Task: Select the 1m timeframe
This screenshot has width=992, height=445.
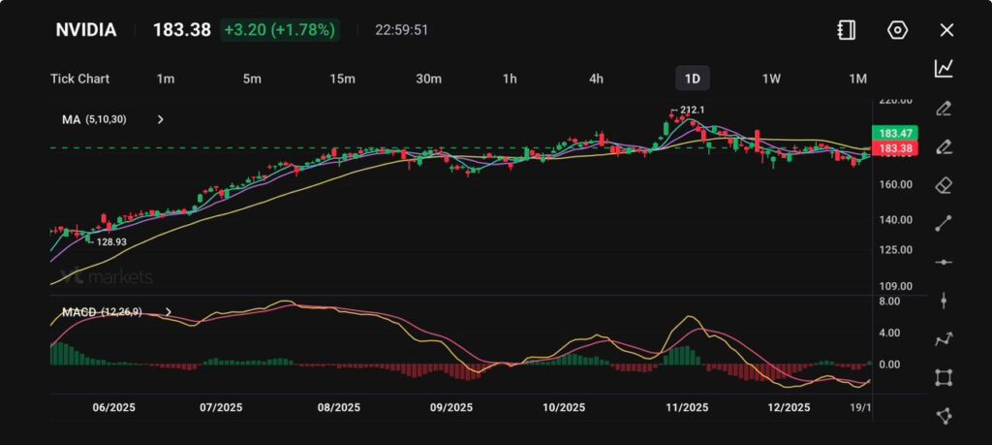Action: point(165,79)
